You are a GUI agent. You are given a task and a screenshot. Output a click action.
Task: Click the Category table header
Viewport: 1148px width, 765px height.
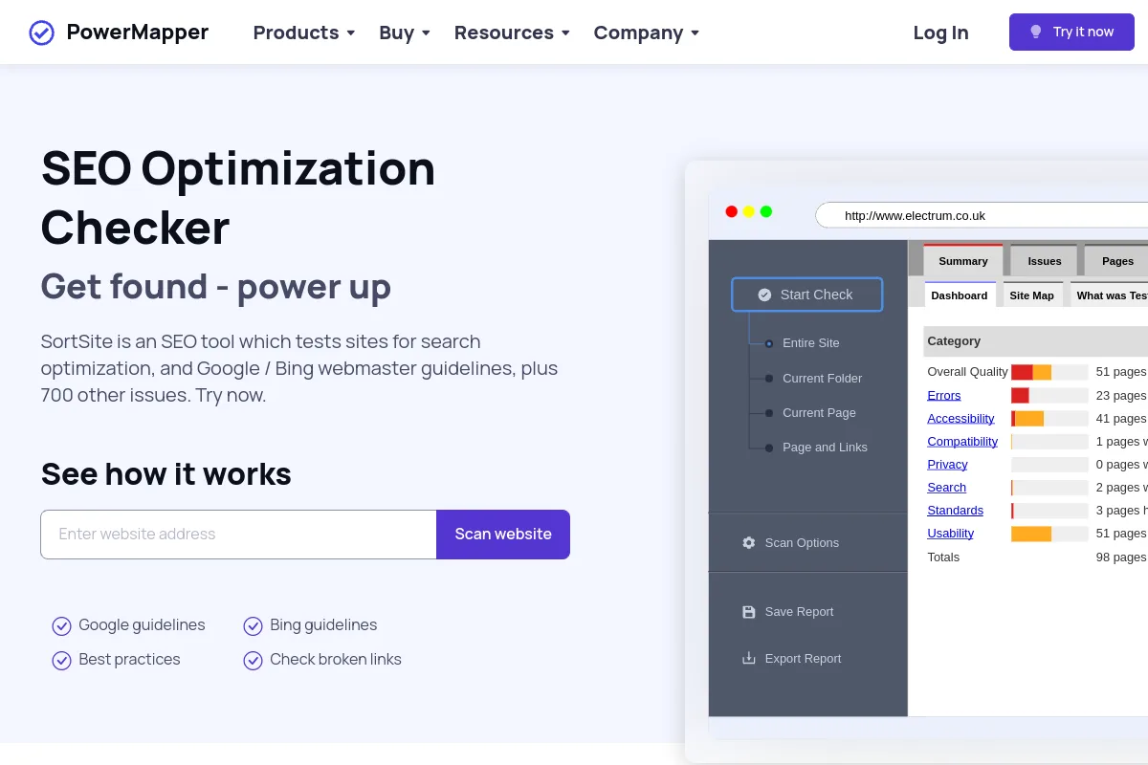(x=1035, y=341)
